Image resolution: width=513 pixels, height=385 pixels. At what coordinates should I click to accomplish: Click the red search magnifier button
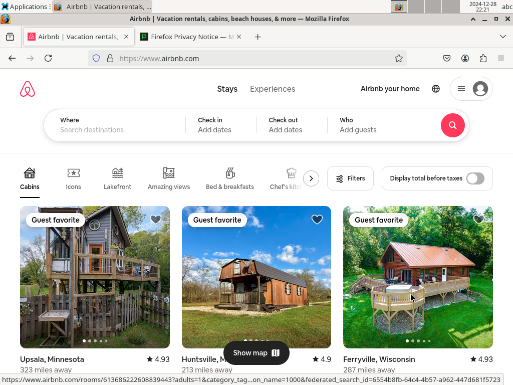click(x=452, y=125)
